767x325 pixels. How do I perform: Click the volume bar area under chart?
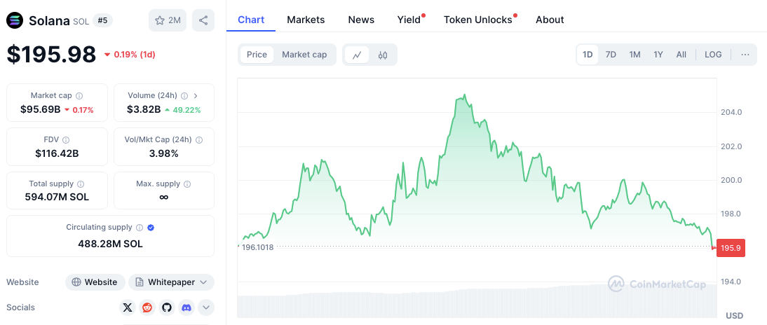tap(477, 303)
